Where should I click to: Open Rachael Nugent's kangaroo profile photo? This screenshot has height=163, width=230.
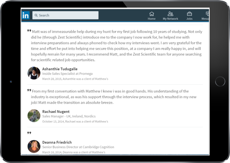pos(34,116)
